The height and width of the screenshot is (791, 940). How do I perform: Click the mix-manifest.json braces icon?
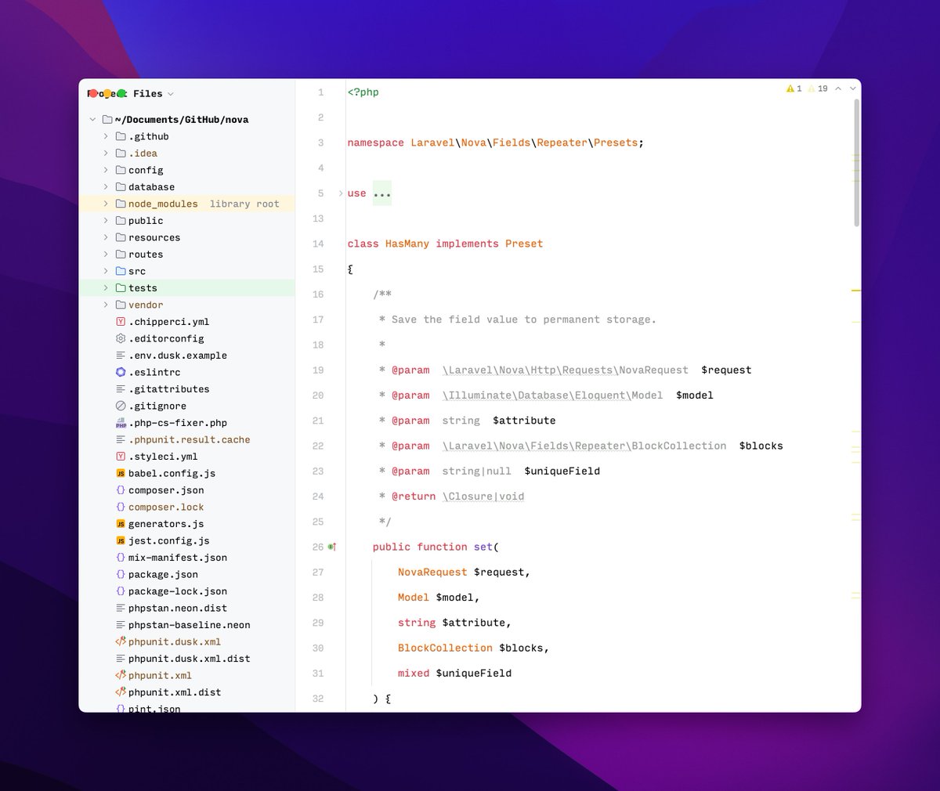coord(121,558)
